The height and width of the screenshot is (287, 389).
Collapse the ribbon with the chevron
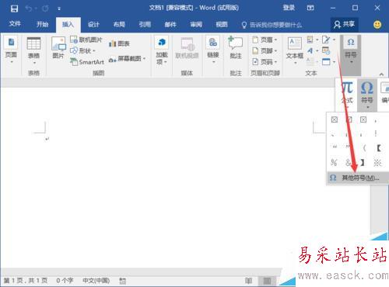pos(381,74)
